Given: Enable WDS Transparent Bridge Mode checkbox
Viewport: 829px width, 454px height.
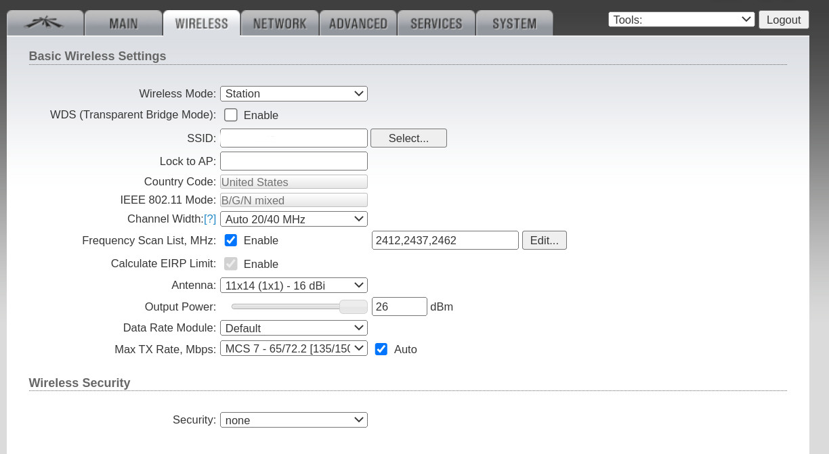Looking at the screenshot, I should coord(231,115).
